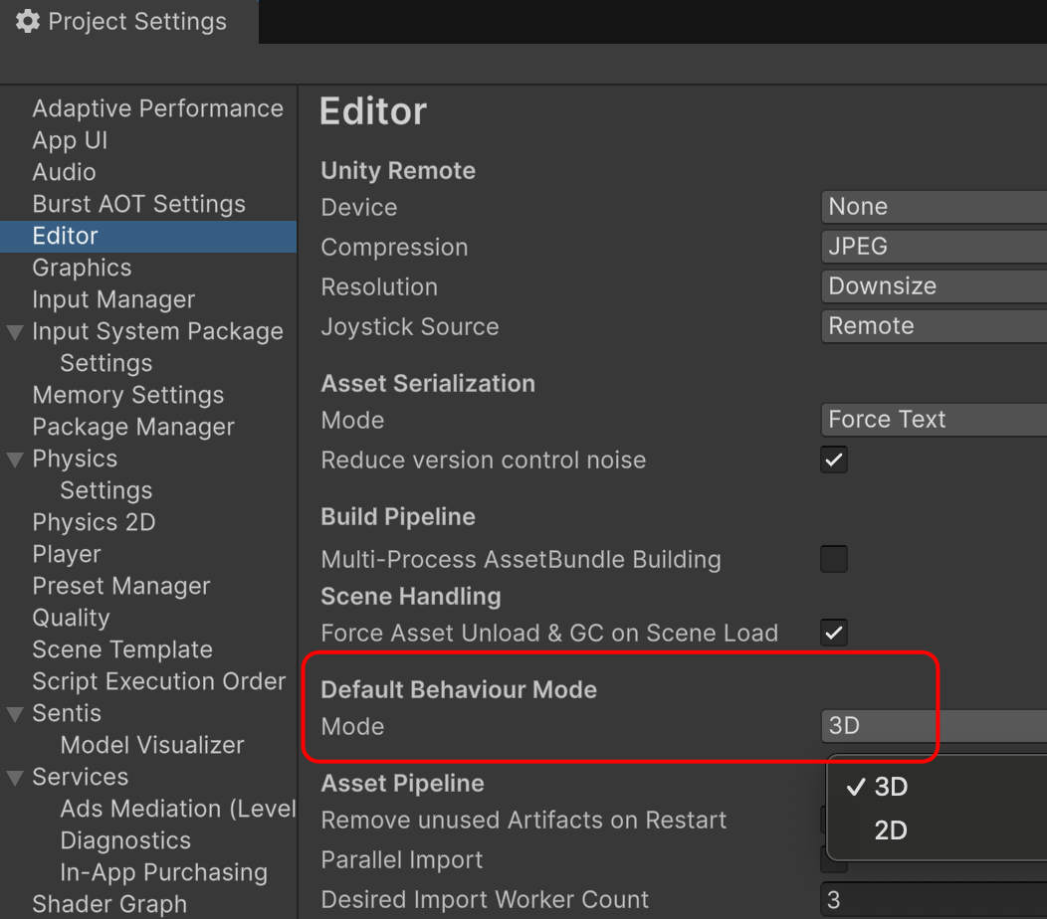Open In-App Purchasing settings

coord(164,872)
